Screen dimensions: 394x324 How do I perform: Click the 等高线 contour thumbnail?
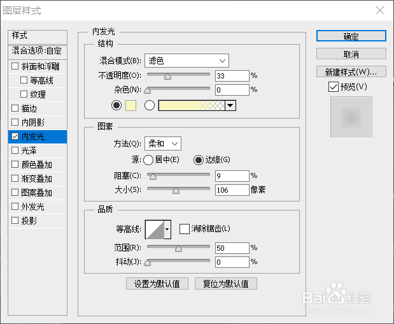pos(155,230)
